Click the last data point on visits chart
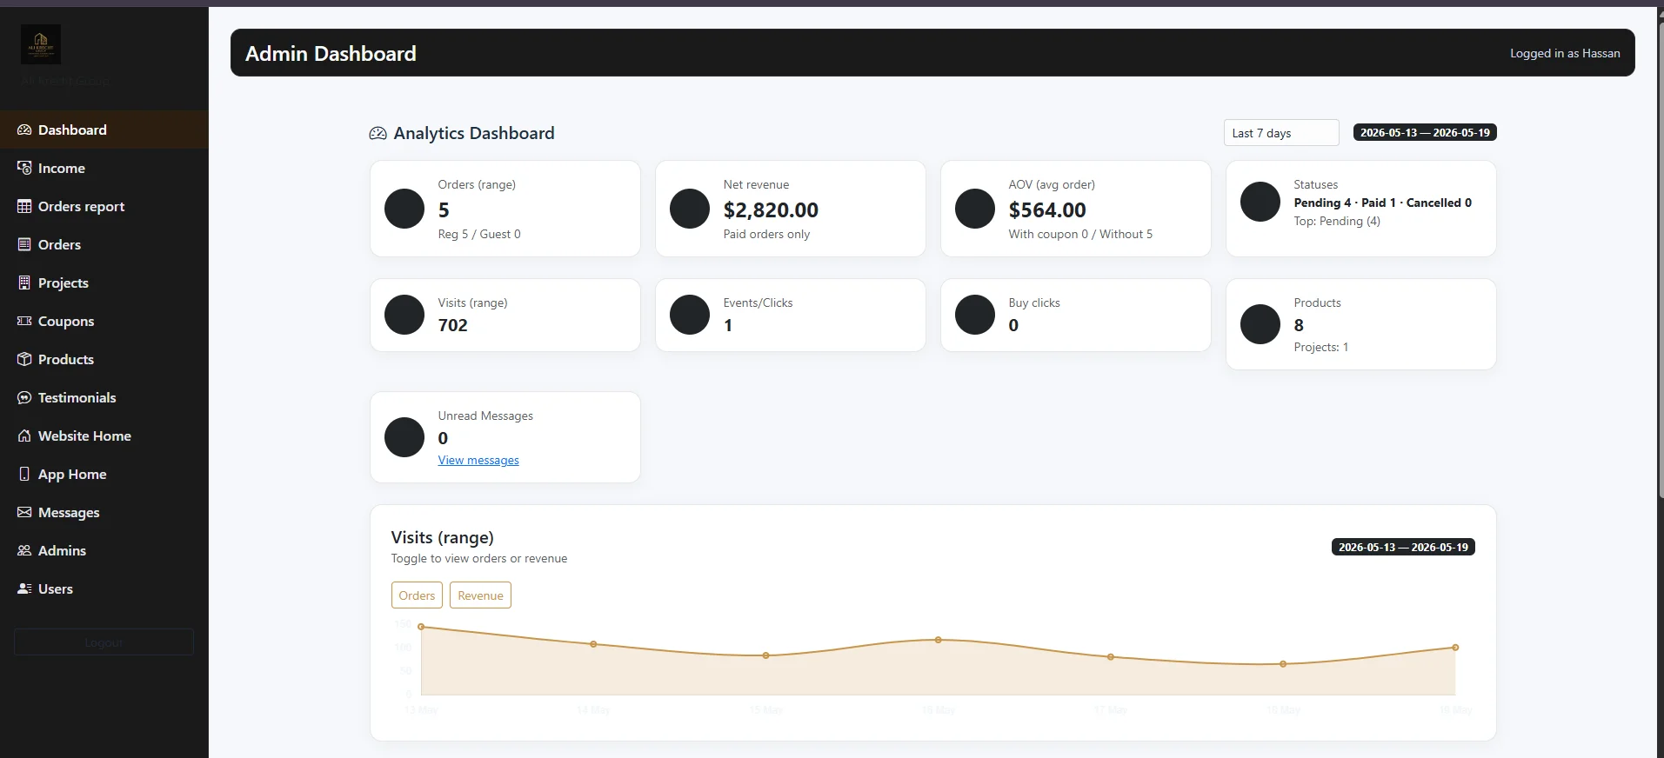The height and width of the screenshot is (758, 1664). pos(1455,648)
